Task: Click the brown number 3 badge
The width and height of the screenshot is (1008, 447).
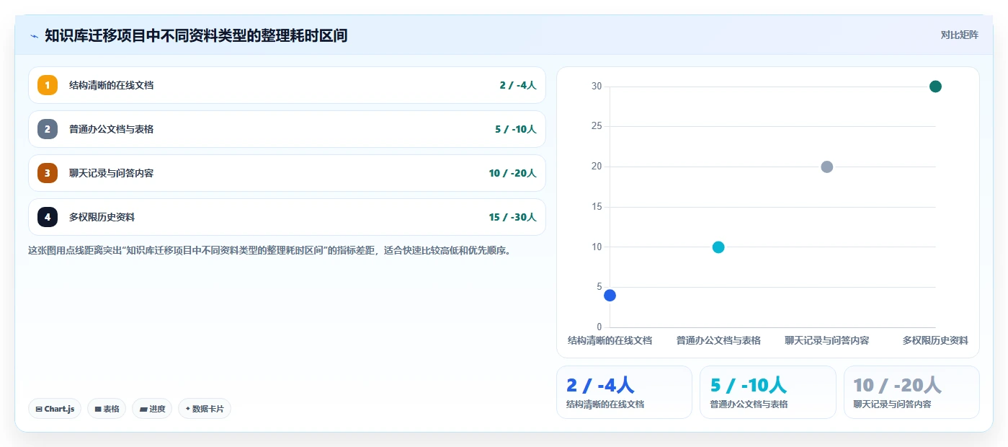Action: click(x=48, y=173)
